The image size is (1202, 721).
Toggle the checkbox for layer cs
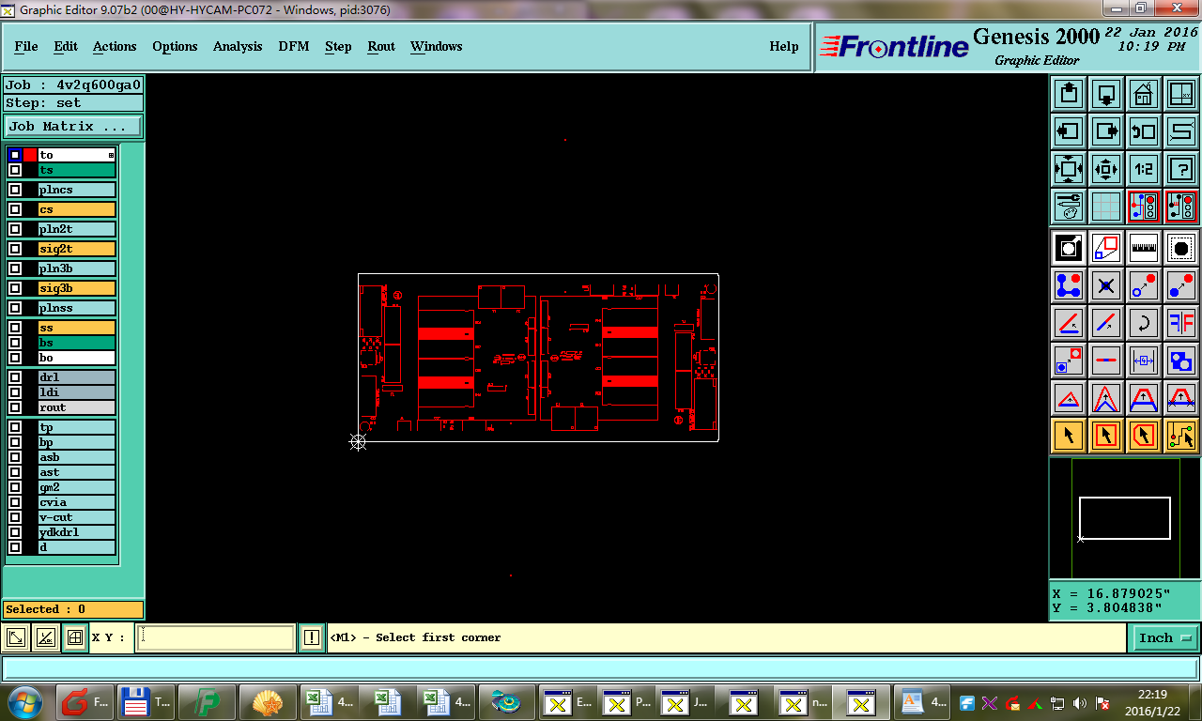[15, 209]
